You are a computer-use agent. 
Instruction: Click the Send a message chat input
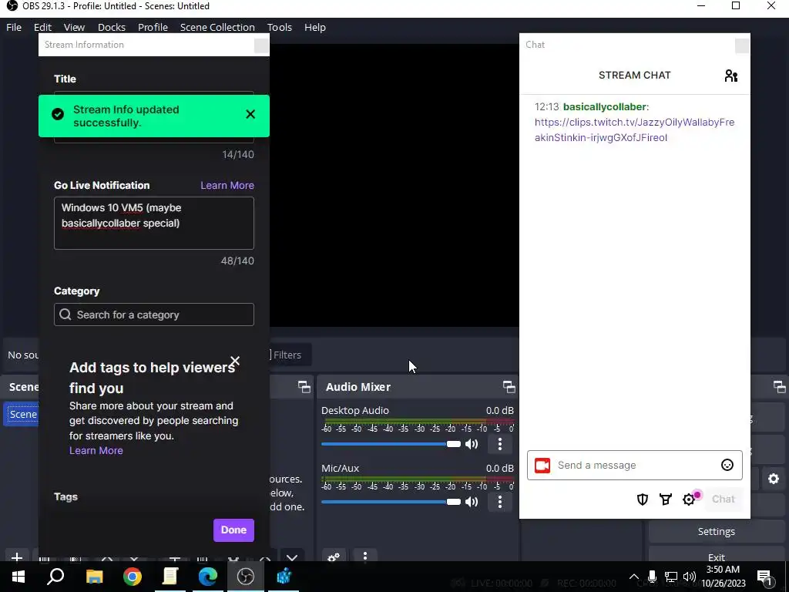click(635, 465)
